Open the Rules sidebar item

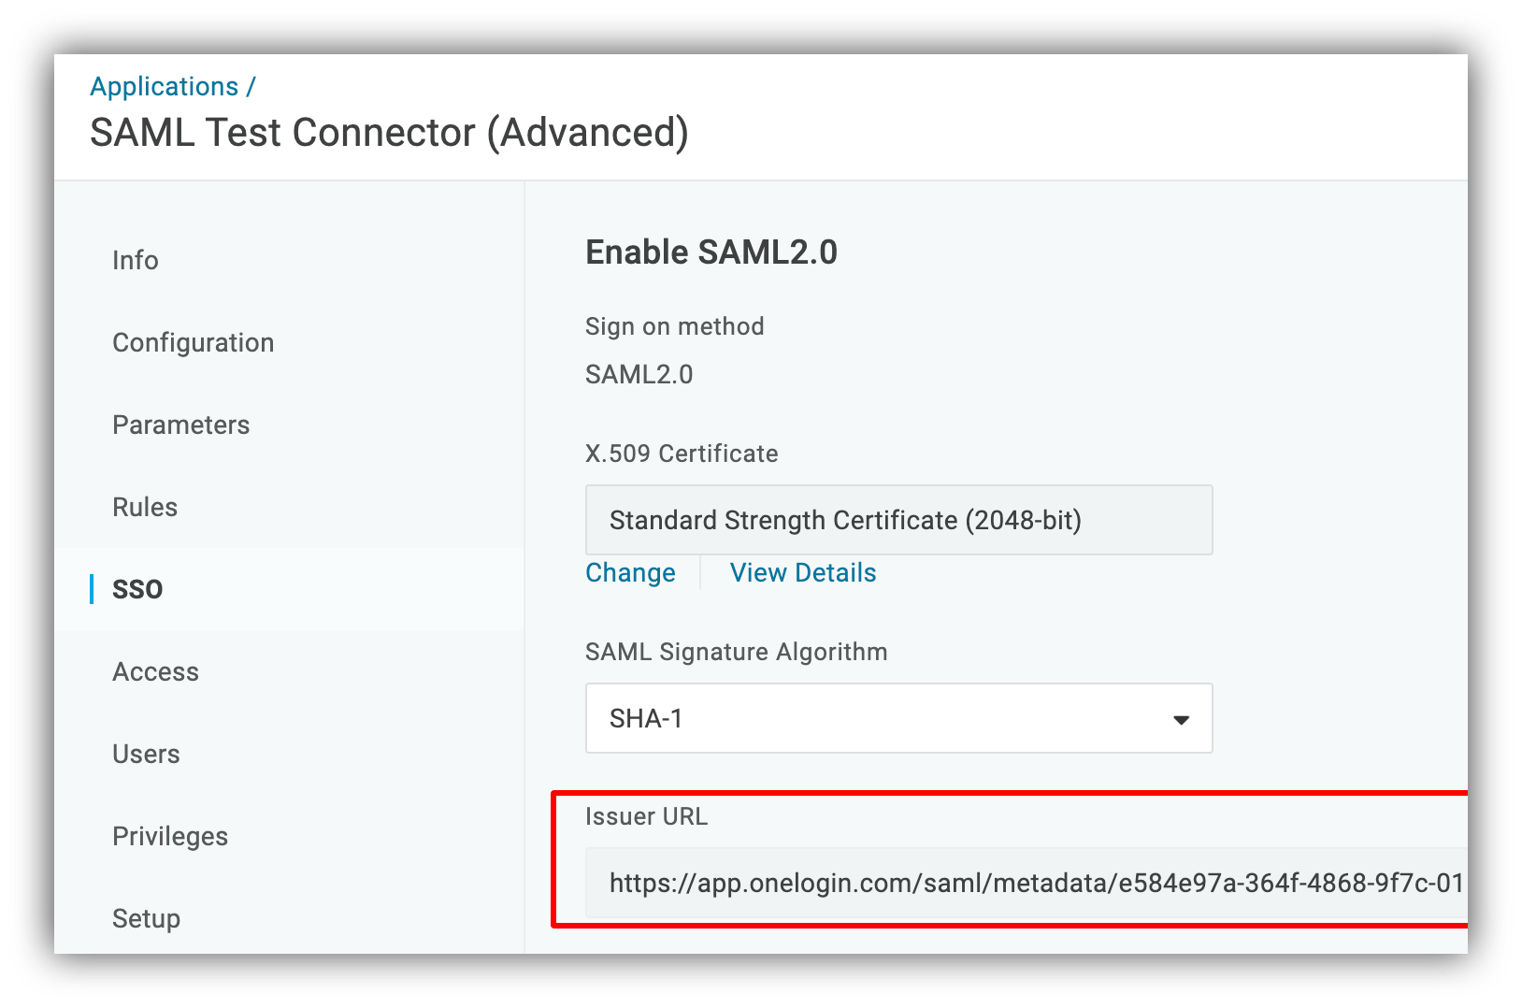pos(145,507)
